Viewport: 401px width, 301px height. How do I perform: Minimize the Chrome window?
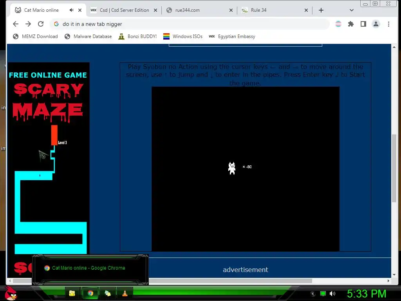pyautogui.click(x=365, y=4)
